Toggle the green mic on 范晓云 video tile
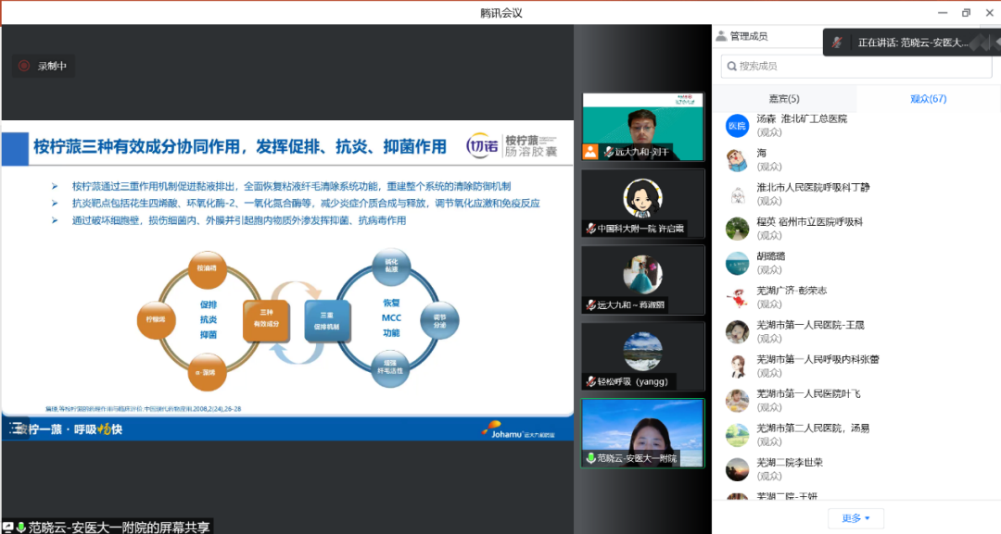 tap(589, 458)
